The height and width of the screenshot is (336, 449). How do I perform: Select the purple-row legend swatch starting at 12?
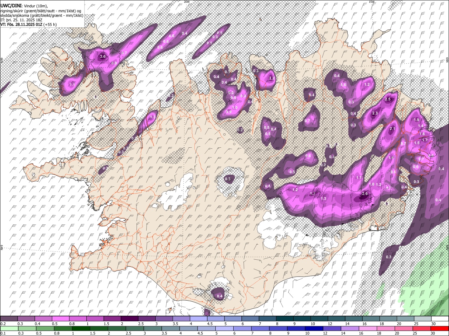(336, 319)
